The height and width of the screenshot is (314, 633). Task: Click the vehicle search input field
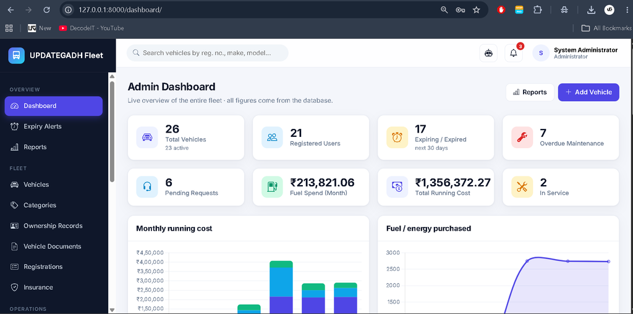(208, 53)
